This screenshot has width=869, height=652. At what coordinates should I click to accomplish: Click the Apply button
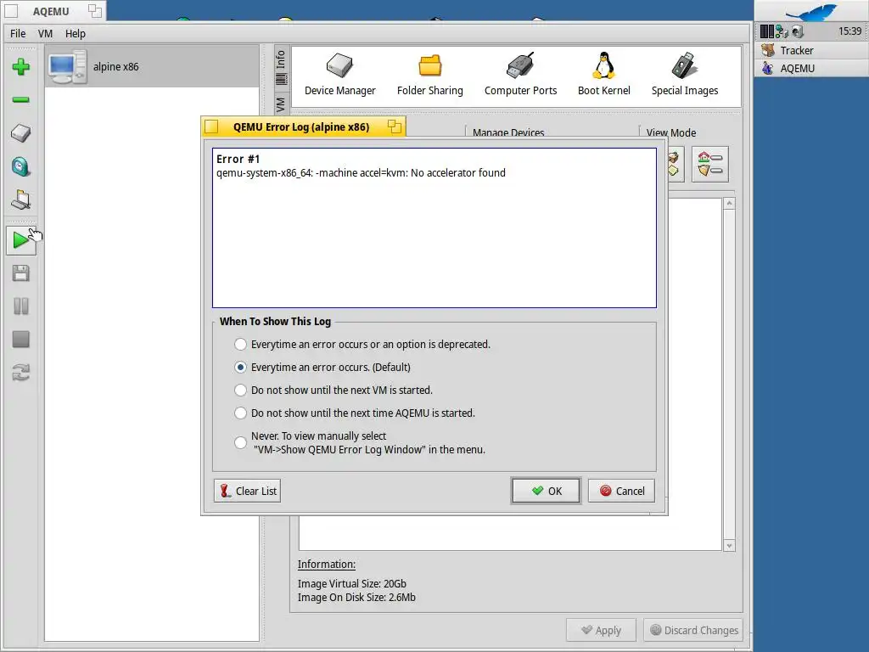[601, 631]
